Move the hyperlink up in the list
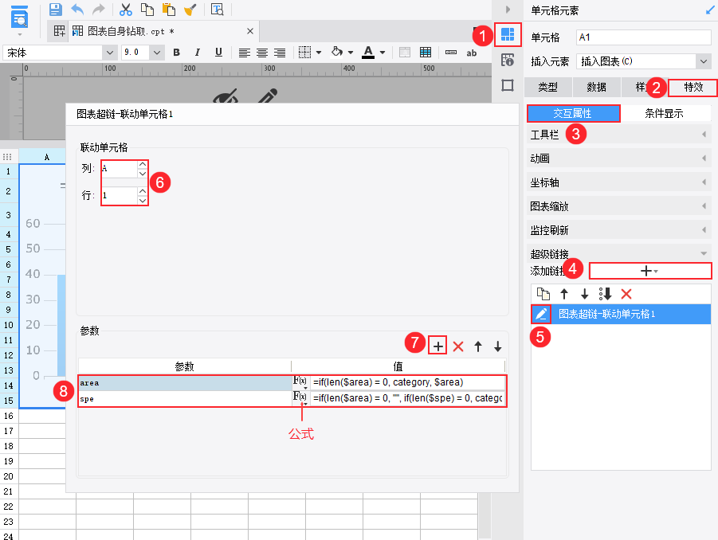This screenshot has height=540, width=718. 564,294
